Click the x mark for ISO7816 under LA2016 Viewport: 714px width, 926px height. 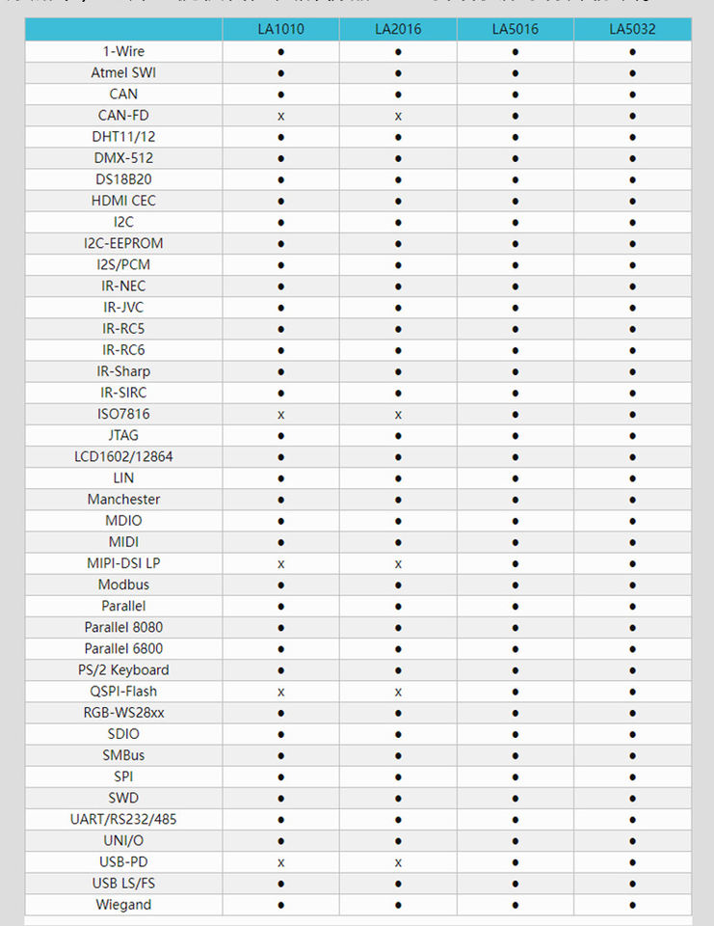398,415
